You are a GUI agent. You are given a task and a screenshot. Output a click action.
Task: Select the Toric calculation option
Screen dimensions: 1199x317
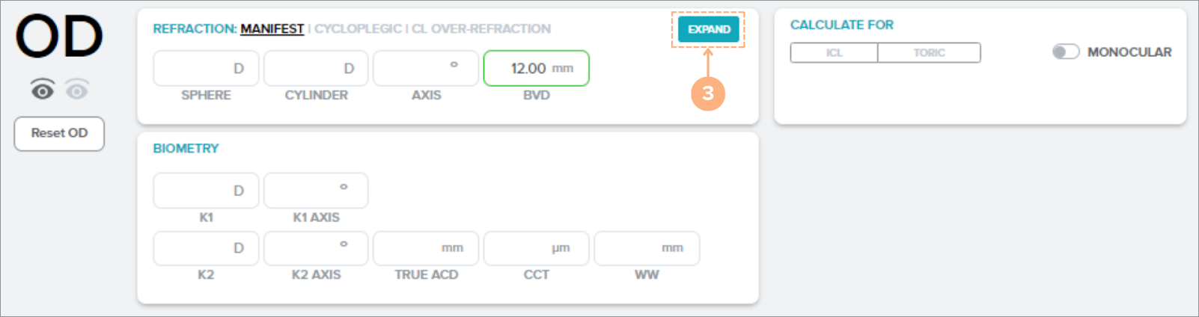pos(929,52)
